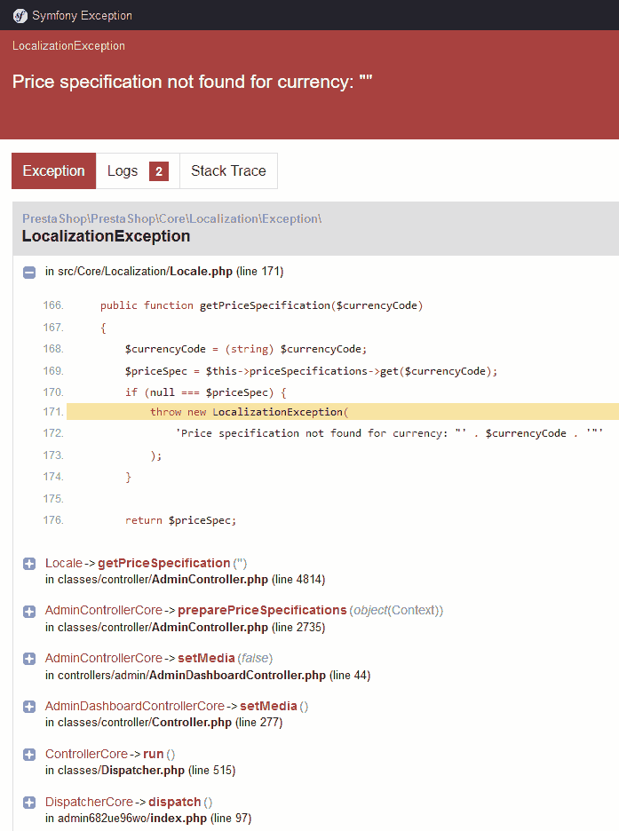The height and width of the screenshot is (831, 619).
Task: Click preparePriceSpecifications method name in trace
Action: tap(262, 611)
